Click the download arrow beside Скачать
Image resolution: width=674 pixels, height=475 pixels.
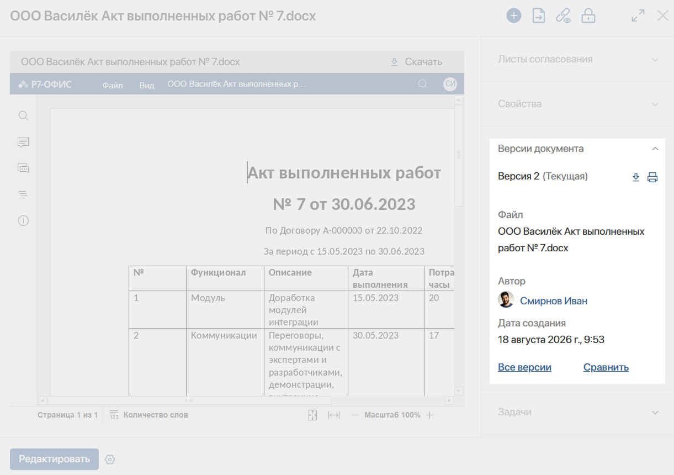click(x=394, y=62)
